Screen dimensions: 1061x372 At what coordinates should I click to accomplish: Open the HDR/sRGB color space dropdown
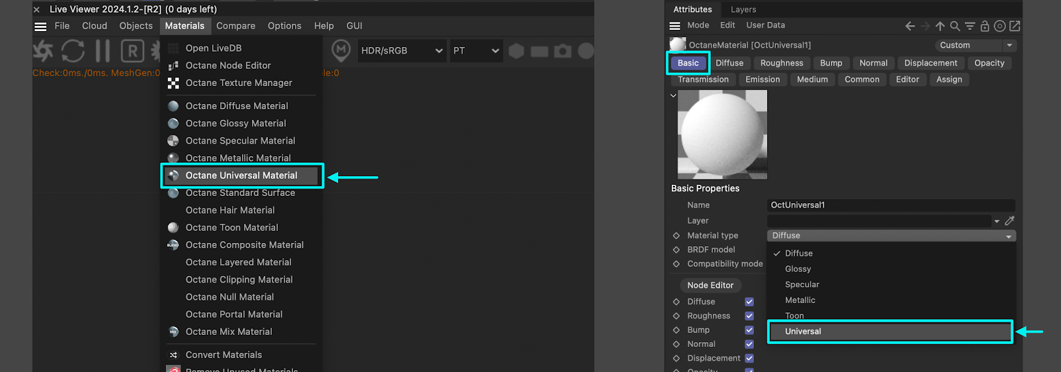tap(402, 51)
